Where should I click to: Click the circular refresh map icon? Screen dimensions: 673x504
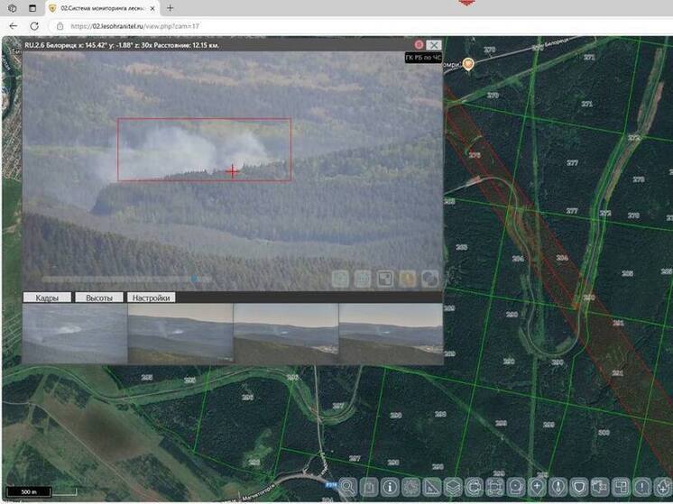click(473, 487)
